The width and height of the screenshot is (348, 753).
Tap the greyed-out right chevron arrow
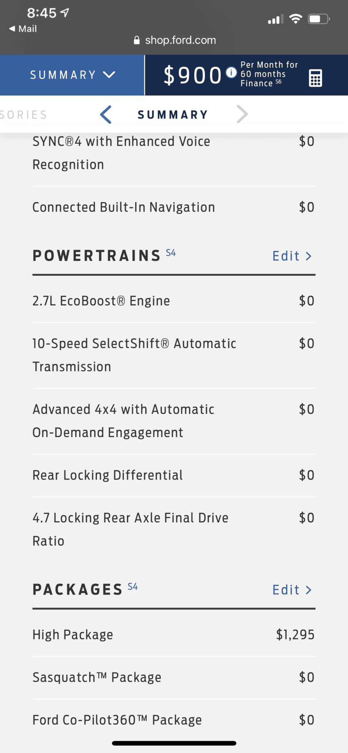pyautogui.click(x=242, y=115)
